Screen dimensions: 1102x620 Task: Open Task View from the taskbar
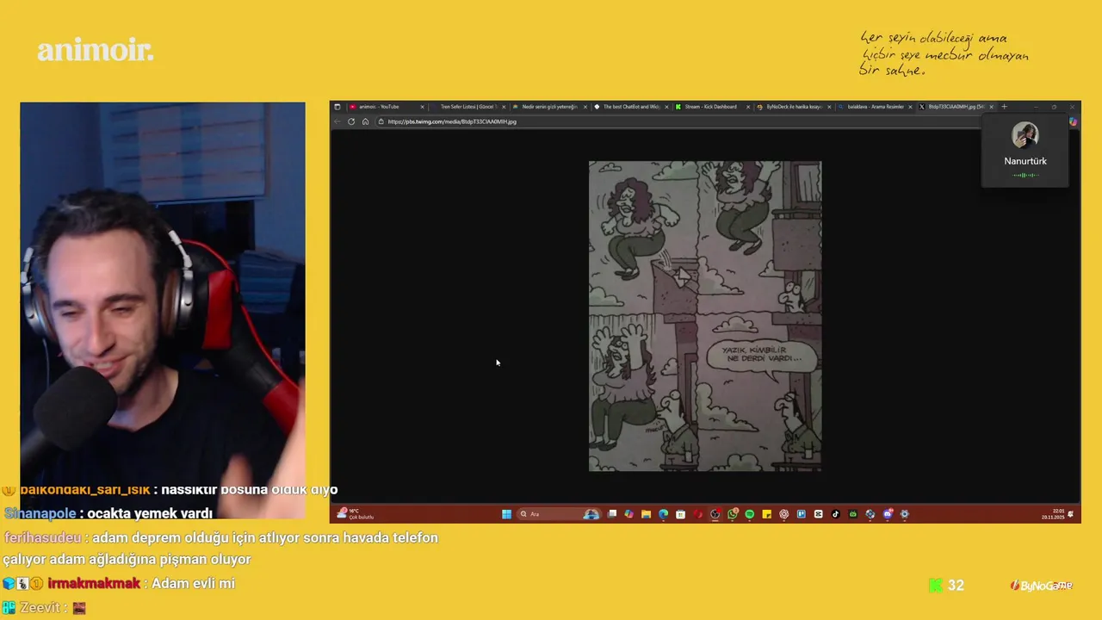tap(612, 514)
